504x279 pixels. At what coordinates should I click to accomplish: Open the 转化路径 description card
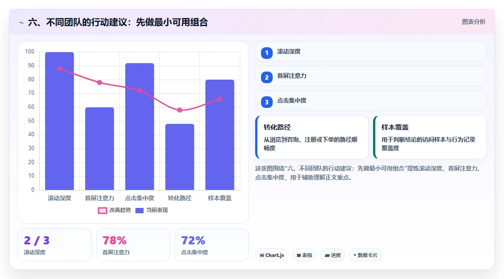(x=312, y=137)
